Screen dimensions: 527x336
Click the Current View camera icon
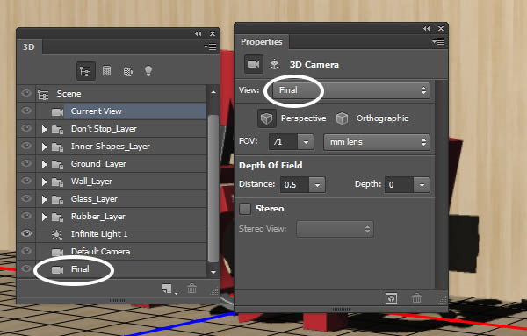tap(57, 111)
